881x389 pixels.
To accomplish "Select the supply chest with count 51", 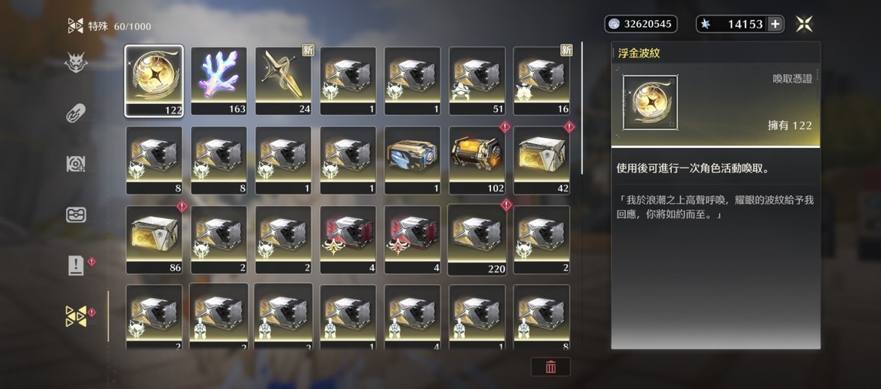I will (x=477, y=81).
